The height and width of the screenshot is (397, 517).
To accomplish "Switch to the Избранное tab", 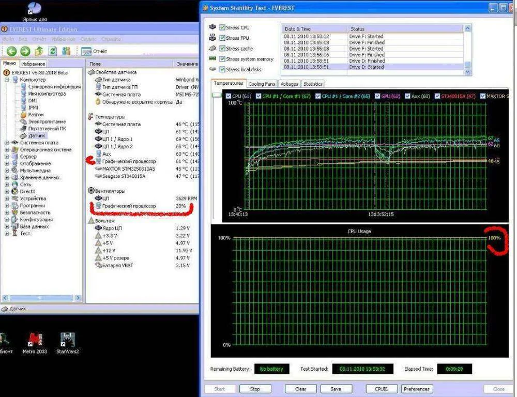I will pyautogui.click(x=33, y=64).
